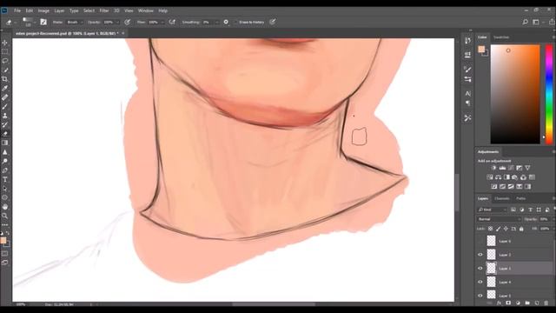Open the Filter menu

tap(104, 10)
